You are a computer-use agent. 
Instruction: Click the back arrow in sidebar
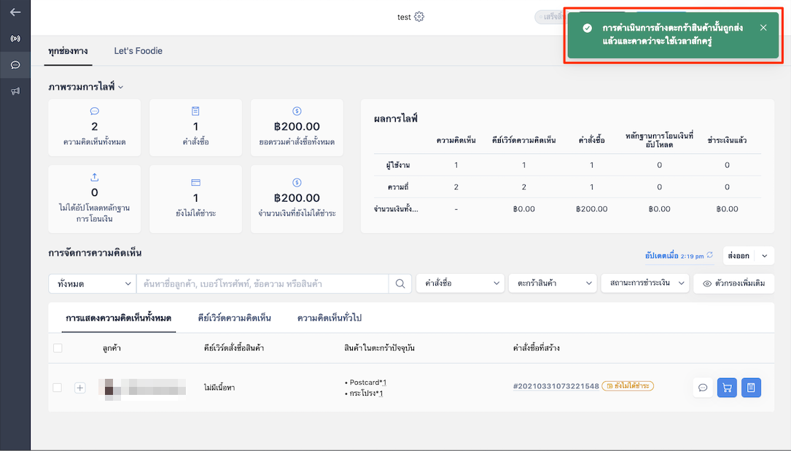pos(15,12)
